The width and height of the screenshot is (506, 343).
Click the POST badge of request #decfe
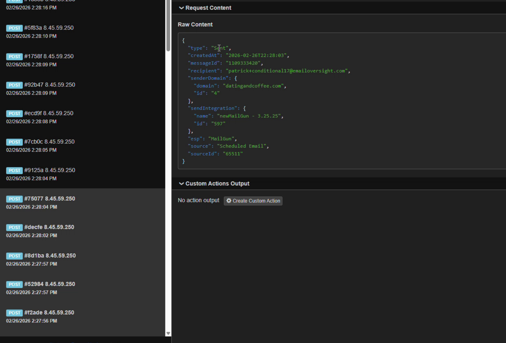pyautogui.click(x=14, y=227)
